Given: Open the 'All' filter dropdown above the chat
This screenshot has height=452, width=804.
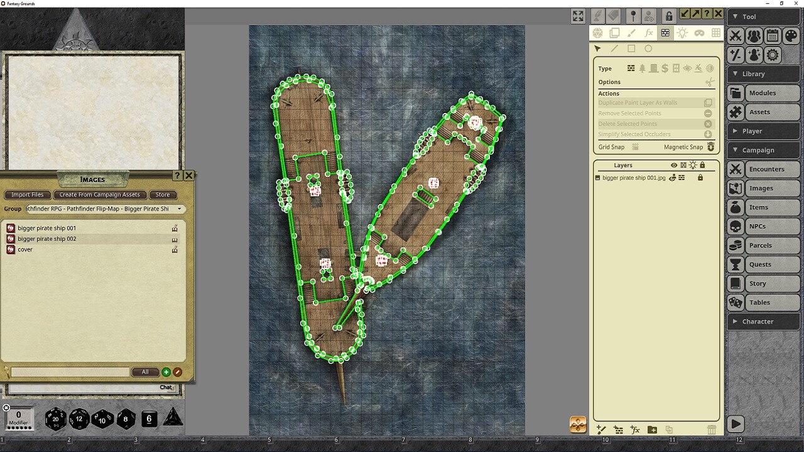Looking at the screenshot, I should coord(145,372).
